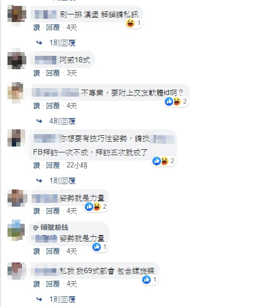
Task: Open the 22小時 timestamp link
Action: pos(77,165)
